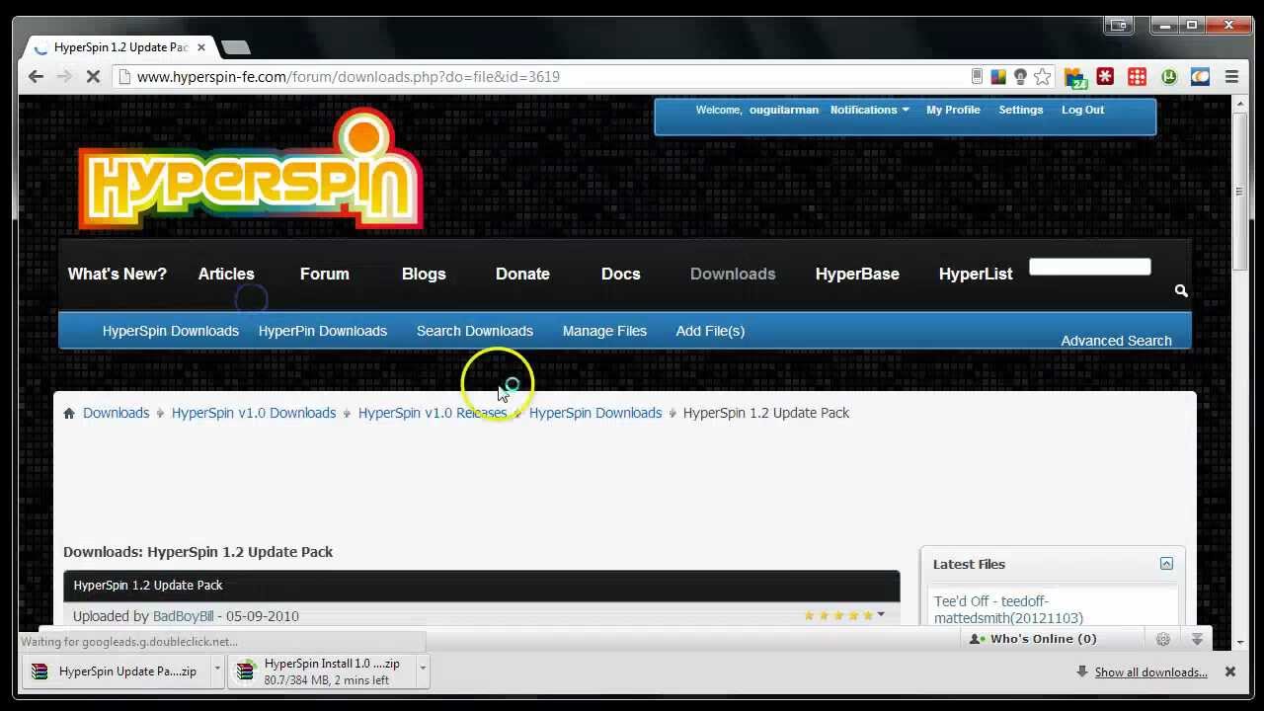Open the HyperList section
Image resolution: width=1264 pixels, height=711 pixels.
pyautogui.click(x=976, y=274)
